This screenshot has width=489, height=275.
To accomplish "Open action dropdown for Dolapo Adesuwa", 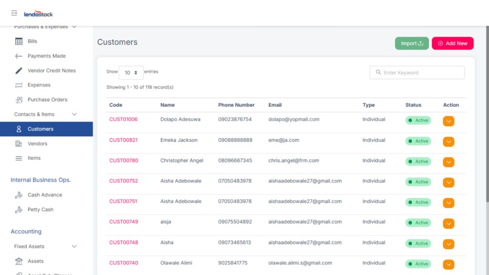I will (x=448, y=121).
